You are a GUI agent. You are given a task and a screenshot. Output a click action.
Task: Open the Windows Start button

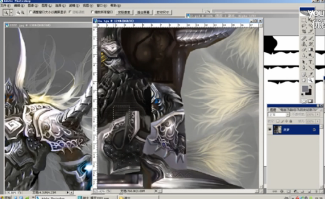pyautogui.click(x=5, y=197)
